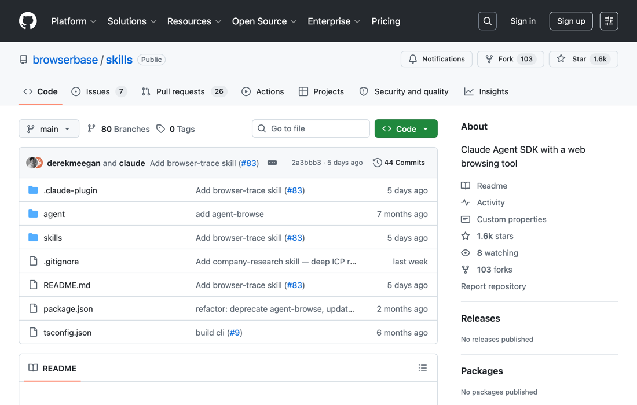This screenshot has width=637, height=405.
Task: Open the 2a3bbb3 commit hash link
Action: tap(306, 163)
